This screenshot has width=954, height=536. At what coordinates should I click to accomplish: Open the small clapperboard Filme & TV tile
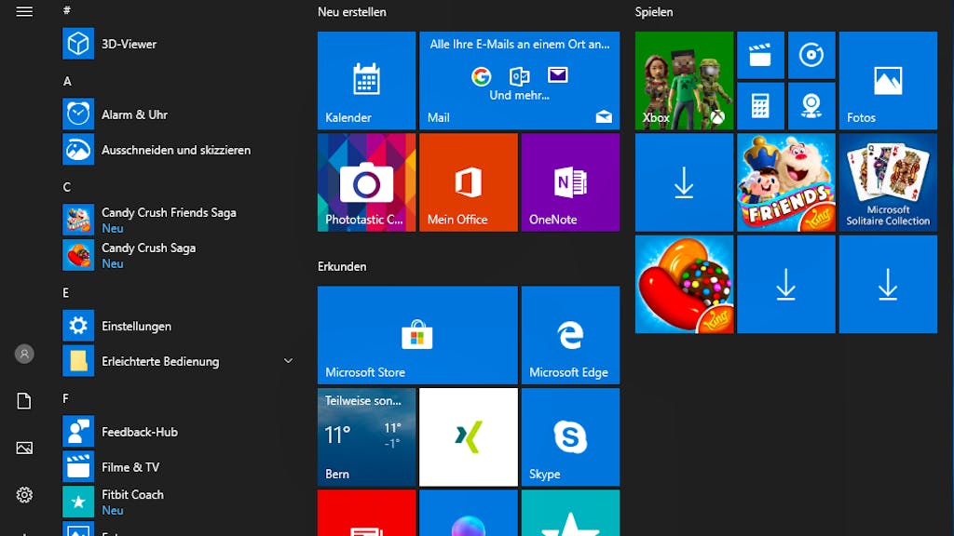(x=760, y=55)
